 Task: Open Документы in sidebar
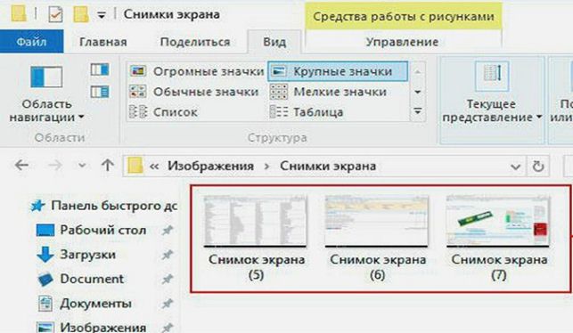coord(85,304)
